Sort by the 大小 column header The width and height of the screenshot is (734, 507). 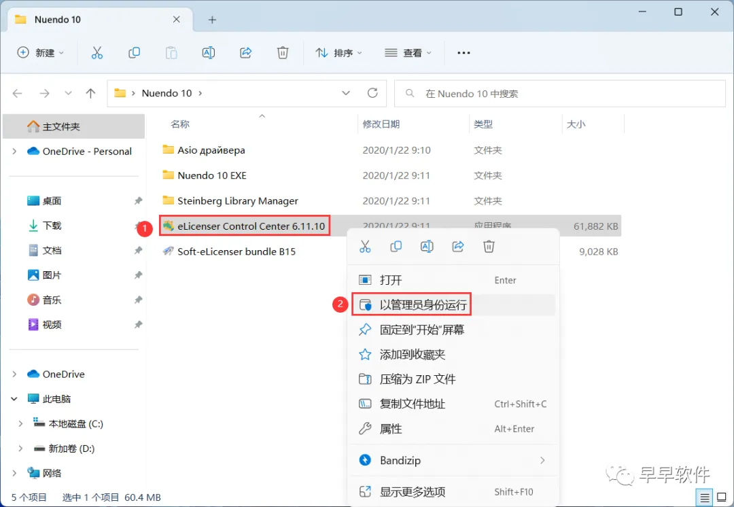pos(576,124)
